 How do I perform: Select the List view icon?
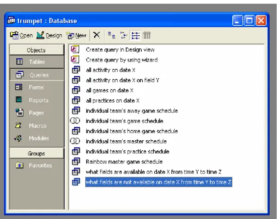pos(135,35)
